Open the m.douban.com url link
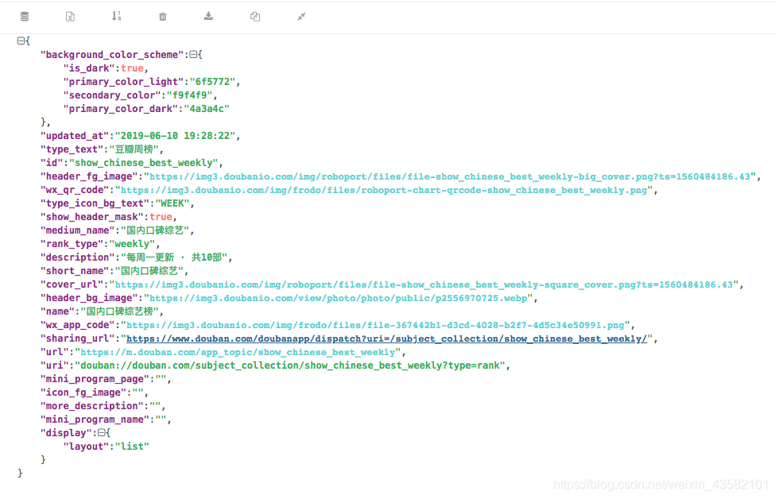Viewport: 775px width, 499px height. (x=238, y=352)
